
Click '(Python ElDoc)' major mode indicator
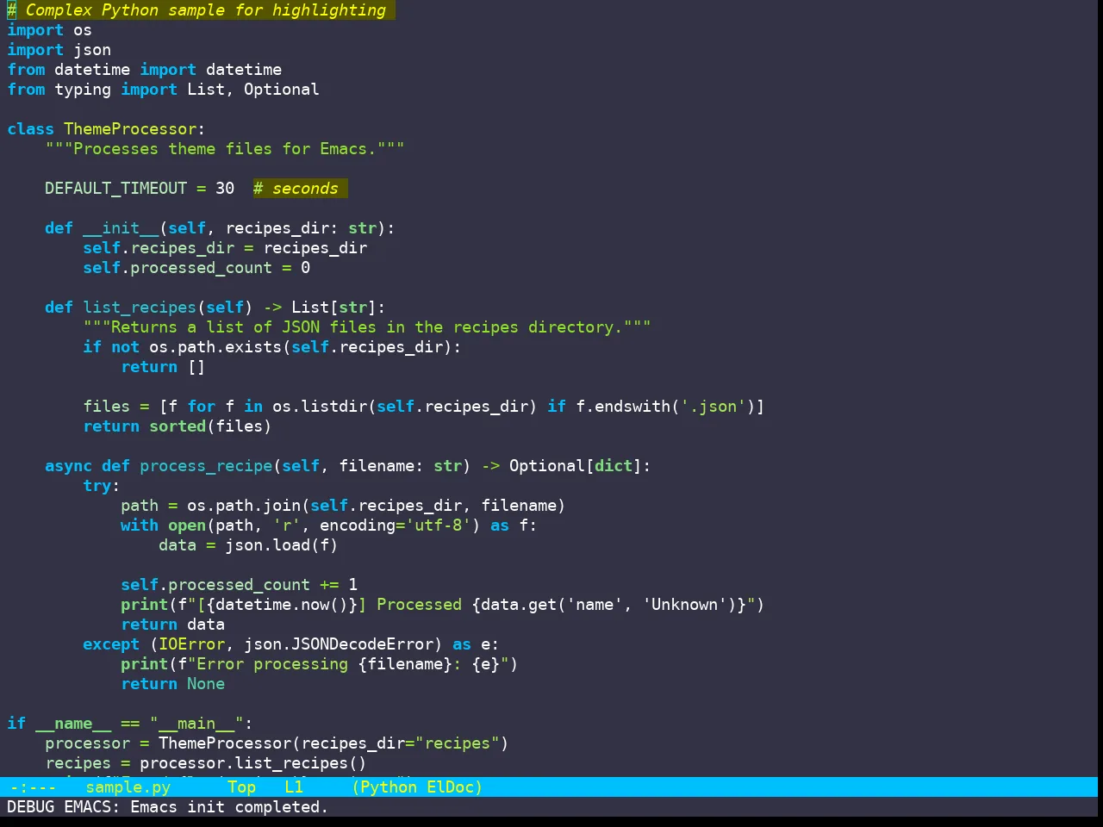coord(417,787)
